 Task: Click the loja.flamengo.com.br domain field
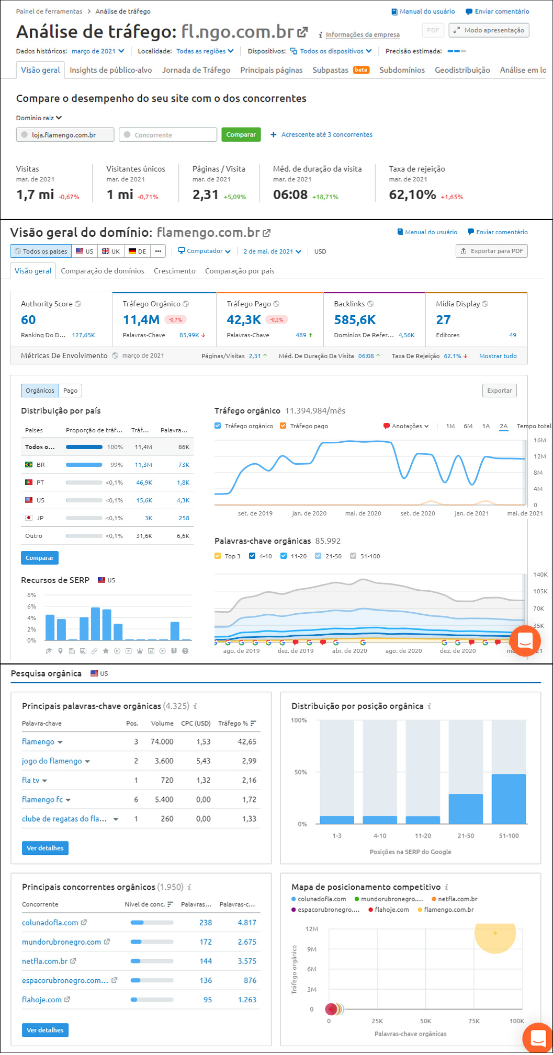click(x=65, y=135)
